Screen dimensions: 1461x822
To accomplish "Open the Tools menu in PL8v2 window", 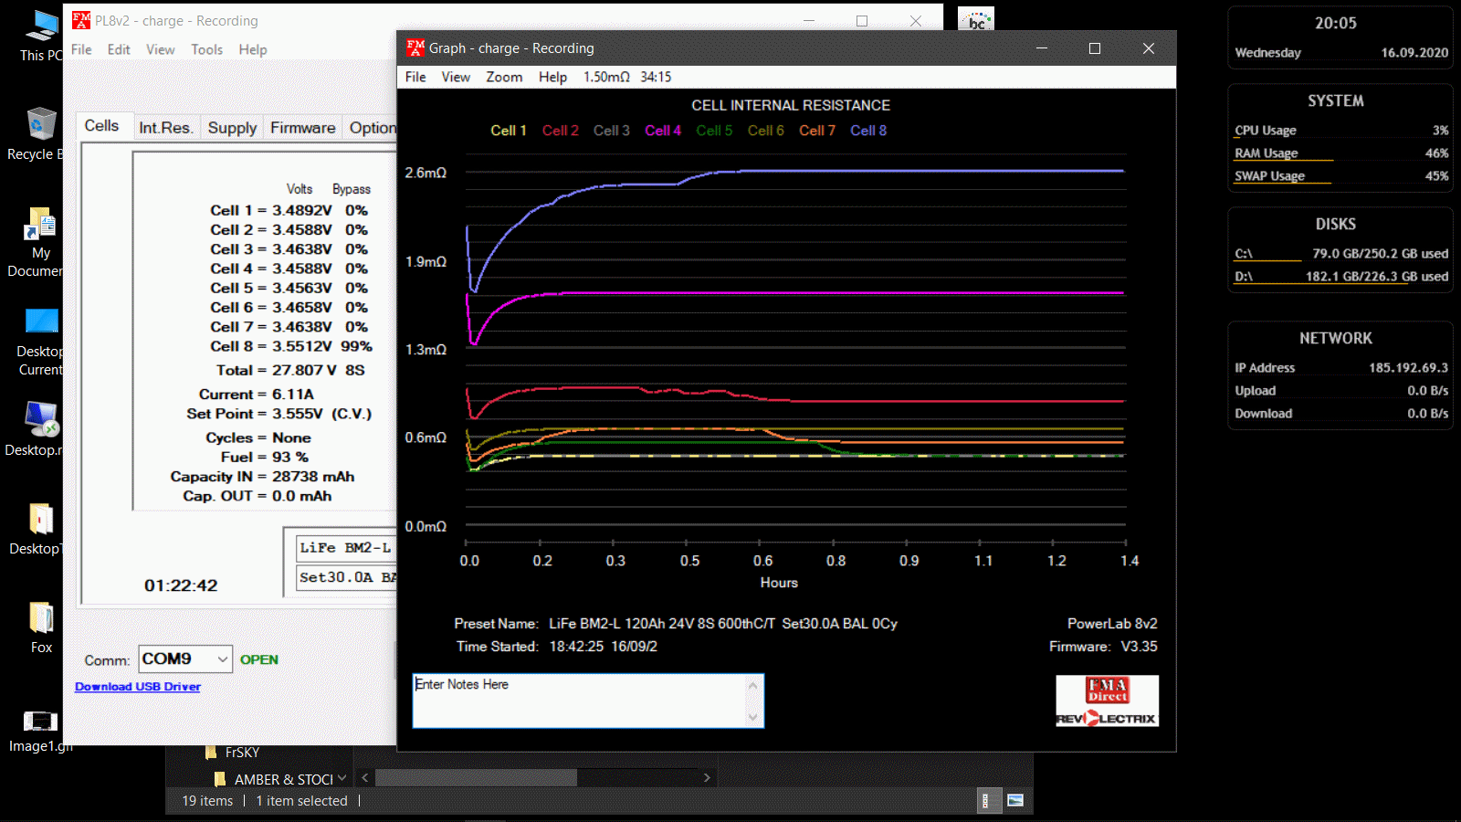I will coord(206,49).
